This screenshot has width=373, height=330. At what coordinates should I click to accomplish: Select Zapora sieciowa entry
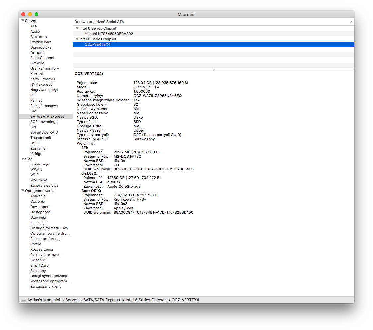[x=44, y=186]
